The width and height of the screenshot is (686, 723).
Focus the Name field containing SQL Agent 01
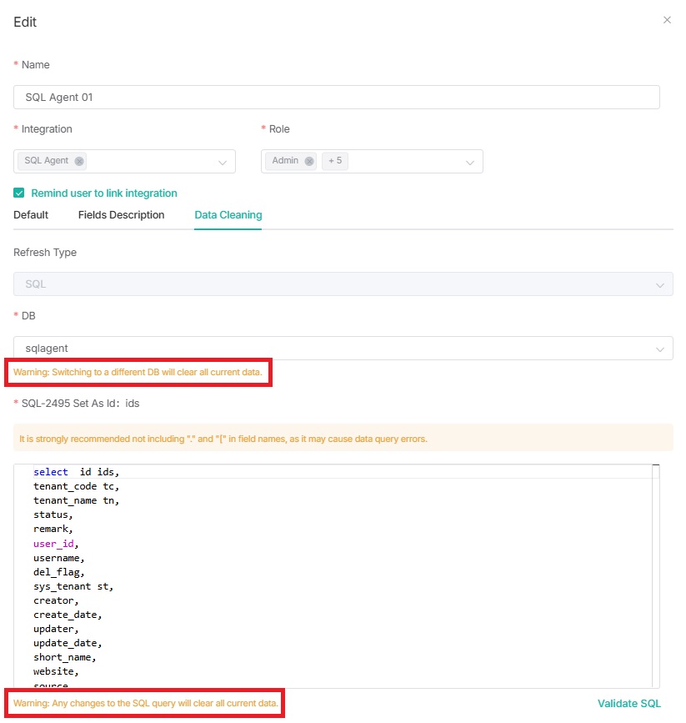336,98
